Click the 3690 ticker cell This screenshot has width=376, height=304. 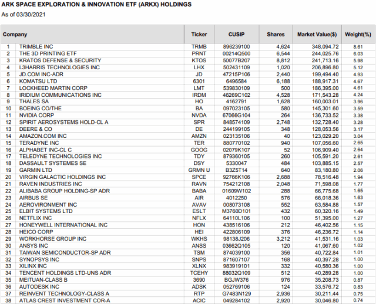199,280
